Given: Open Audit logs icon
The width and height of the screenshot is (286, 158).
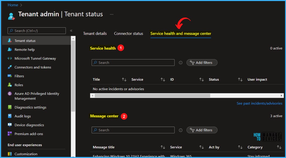Looking at the screenshot, I should click(x=10, y=116).
